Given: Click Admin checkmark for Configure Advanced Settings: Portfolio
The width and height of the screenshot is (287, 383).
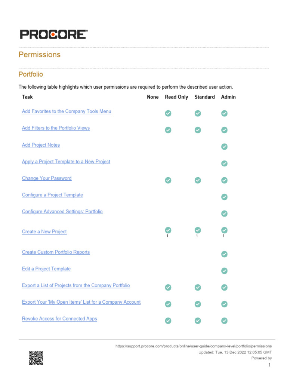Looking at the screenshot, I should tap(224, 213).
